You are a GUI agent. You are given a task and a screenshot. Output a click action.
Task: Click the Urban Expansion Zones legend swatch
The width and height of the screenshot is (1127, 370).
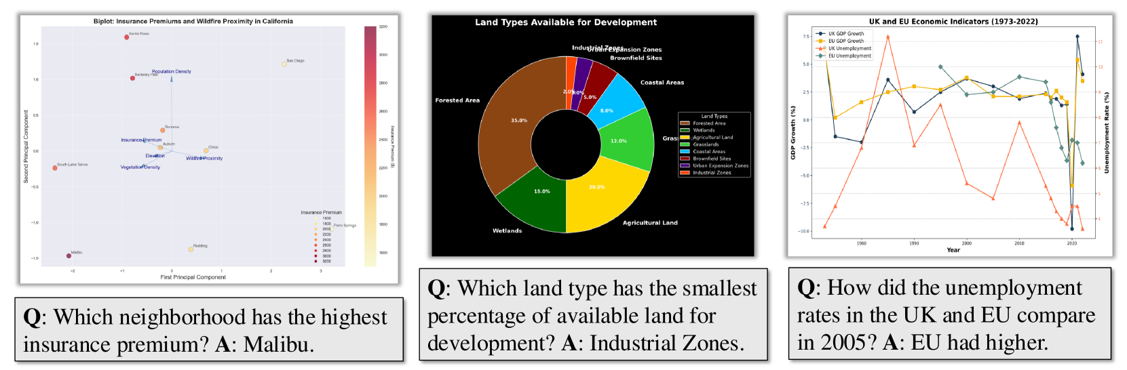click(685, 165)
